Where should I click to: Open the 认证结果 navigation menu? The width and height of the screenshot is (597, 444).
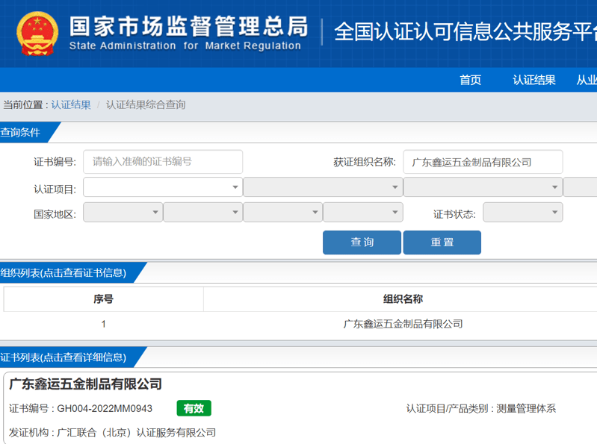coord(533,80)
